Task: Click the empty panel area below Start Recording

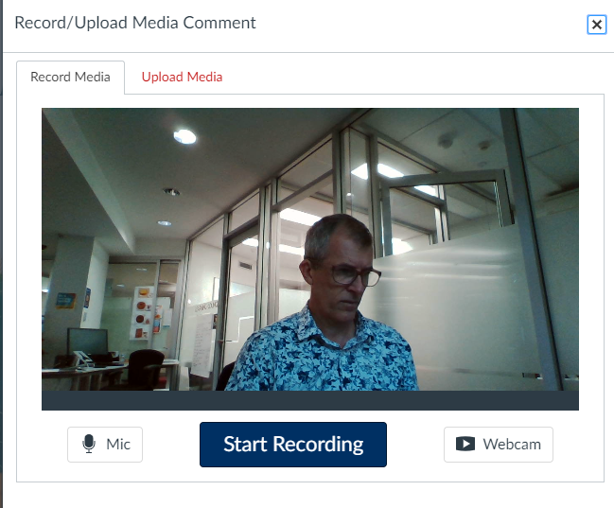Action: click(309, 475)
